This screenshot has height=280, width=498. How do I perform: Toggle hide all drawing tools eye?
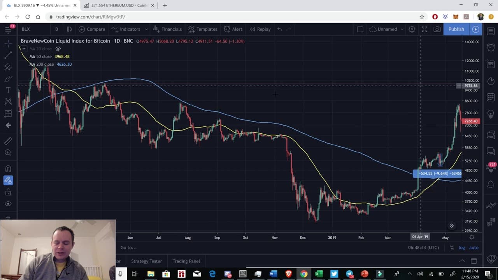(8, 204)
